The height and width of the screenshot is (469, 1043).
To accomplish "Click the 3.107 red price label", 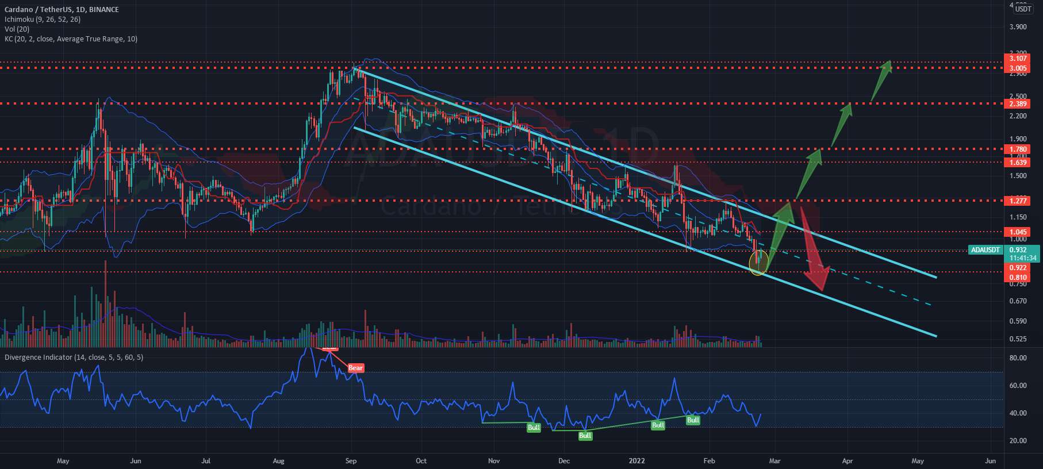I will coord(1018,58).
